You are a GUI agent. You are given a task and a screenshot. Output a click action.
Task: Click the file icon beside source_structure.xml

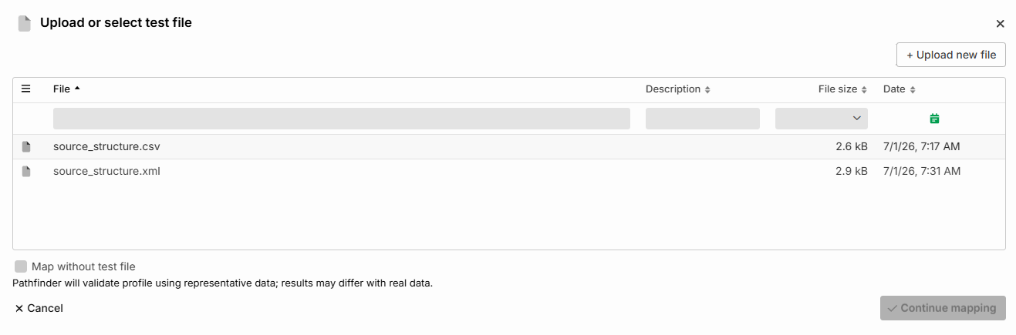26,171
